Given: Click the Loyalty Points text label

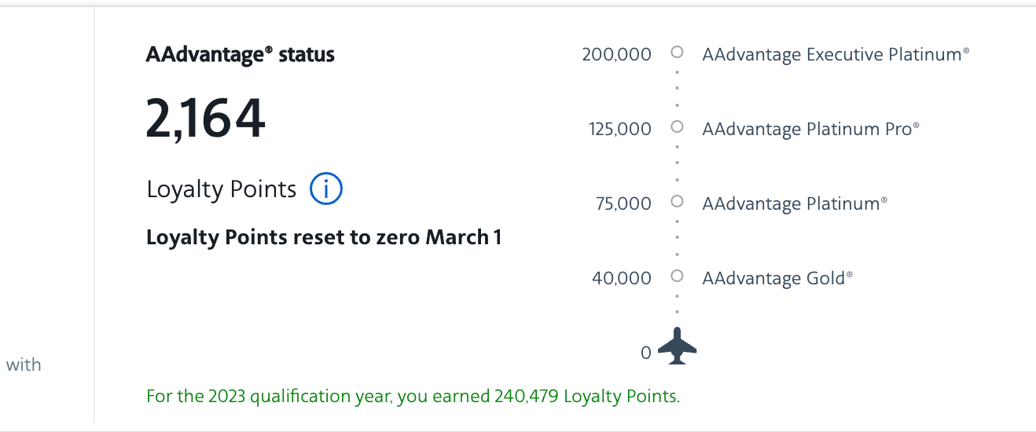Looking at the screenshot, I should [x=222, y=189].
